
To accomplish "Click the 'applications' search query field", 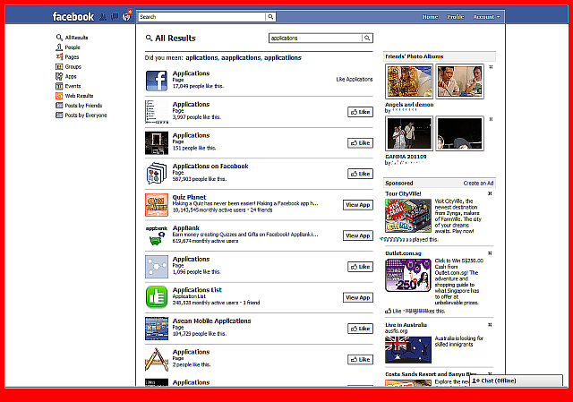I will pyautogui.click(x=315, y=38).
